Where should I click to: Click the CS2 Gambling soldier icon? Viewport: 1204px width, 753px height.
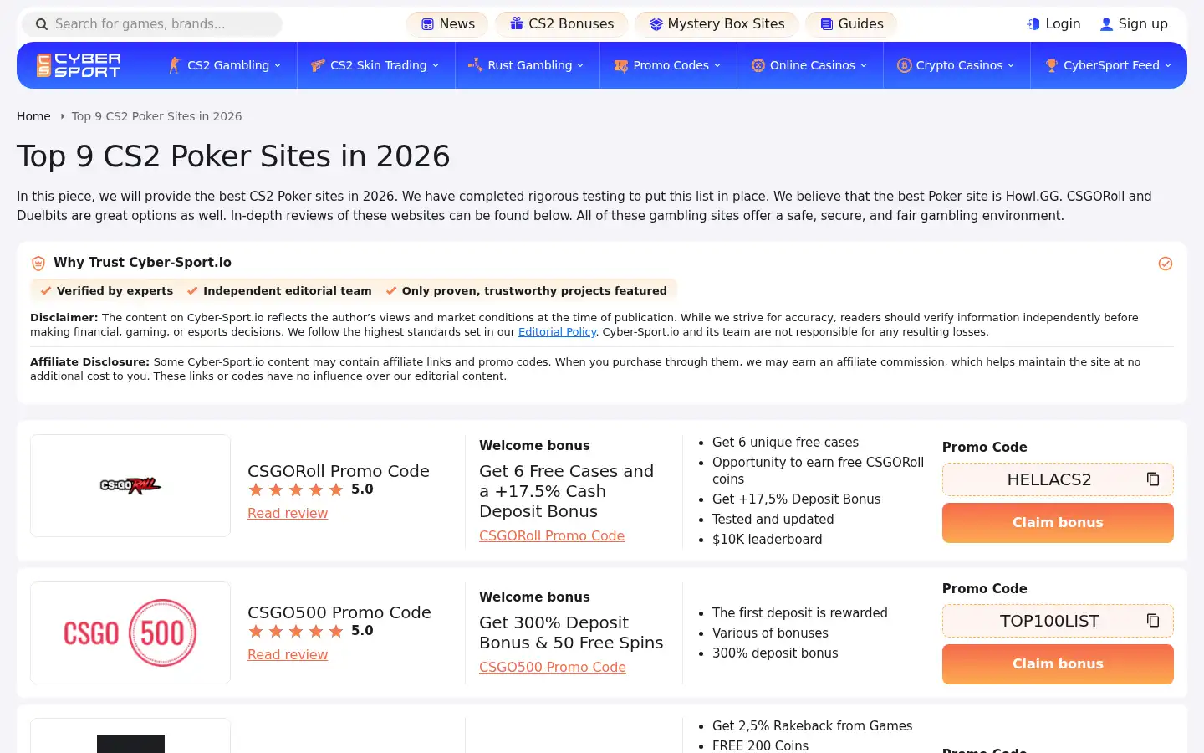pos(175,65)
